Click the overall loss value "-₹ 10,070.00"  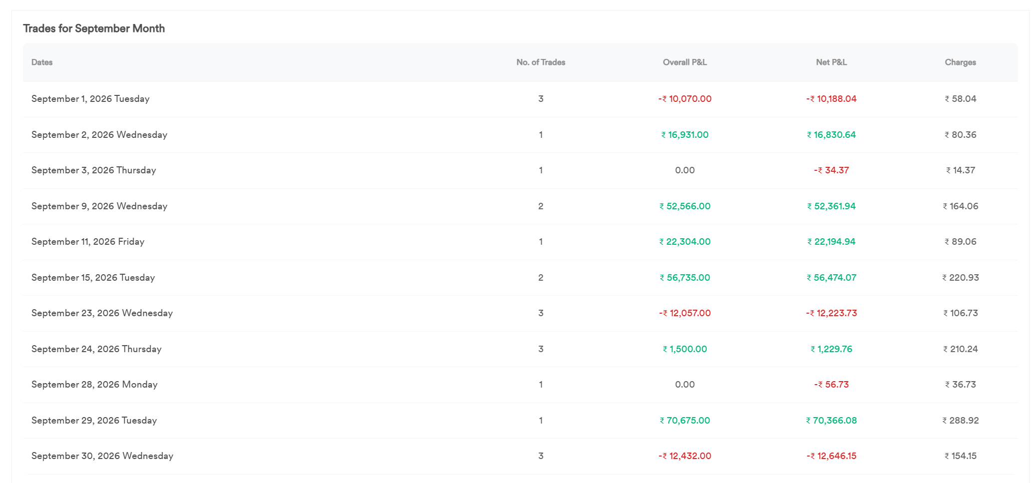[x=685, y=99]
